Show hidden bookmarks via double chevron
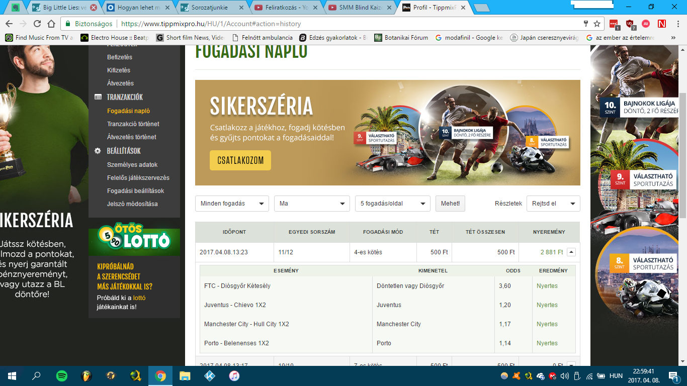The image size is (687, 386). (673, 38)
